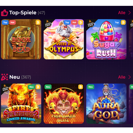Click Drops & Win badge on Gates of Olympus
The image size is (133, 133).
[x=48, y=23]
